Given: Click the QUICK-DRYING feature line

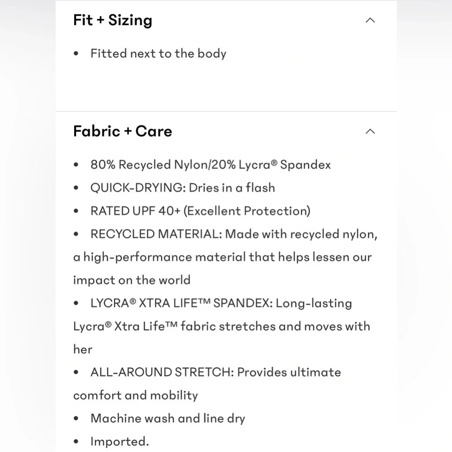Looking at the screenshot, I should (183, 188).
